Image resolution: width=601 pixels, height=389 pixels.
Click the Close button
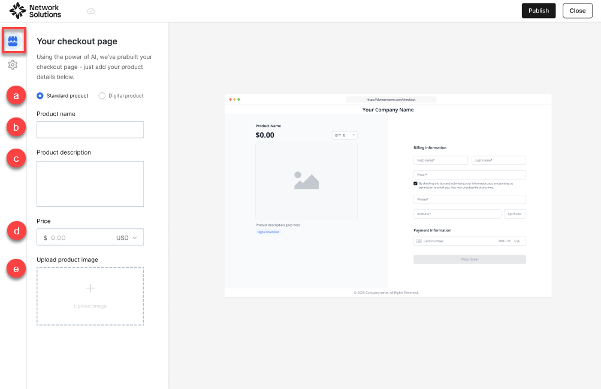577,11
